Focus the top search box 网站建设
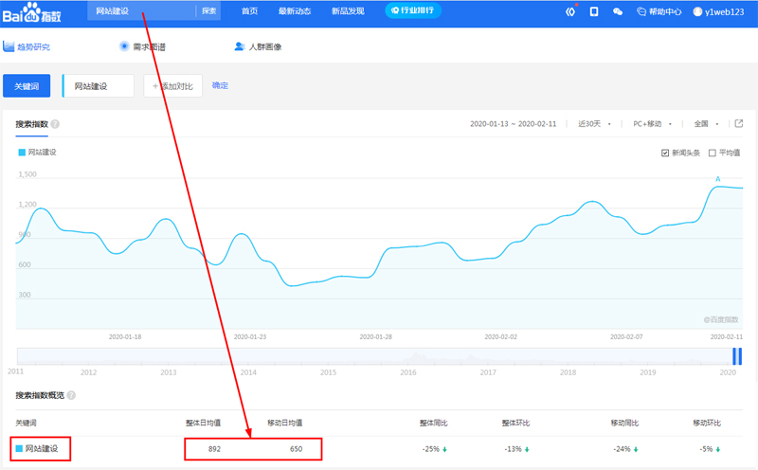758x470 pixels. 141,10
